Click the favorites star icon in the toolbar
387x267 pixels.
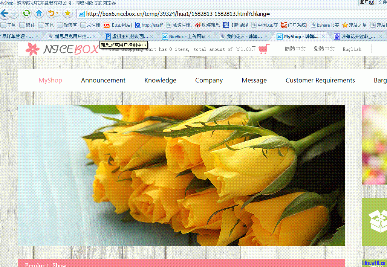click(x=67, y=12)
